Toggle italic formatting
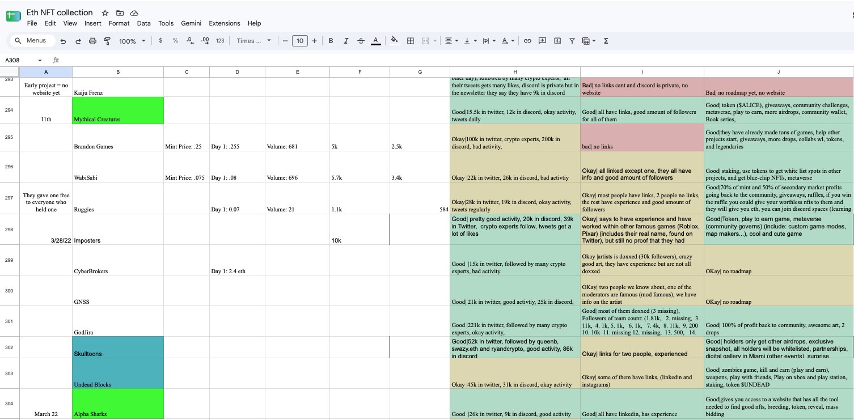 click(x=346, y=41)
